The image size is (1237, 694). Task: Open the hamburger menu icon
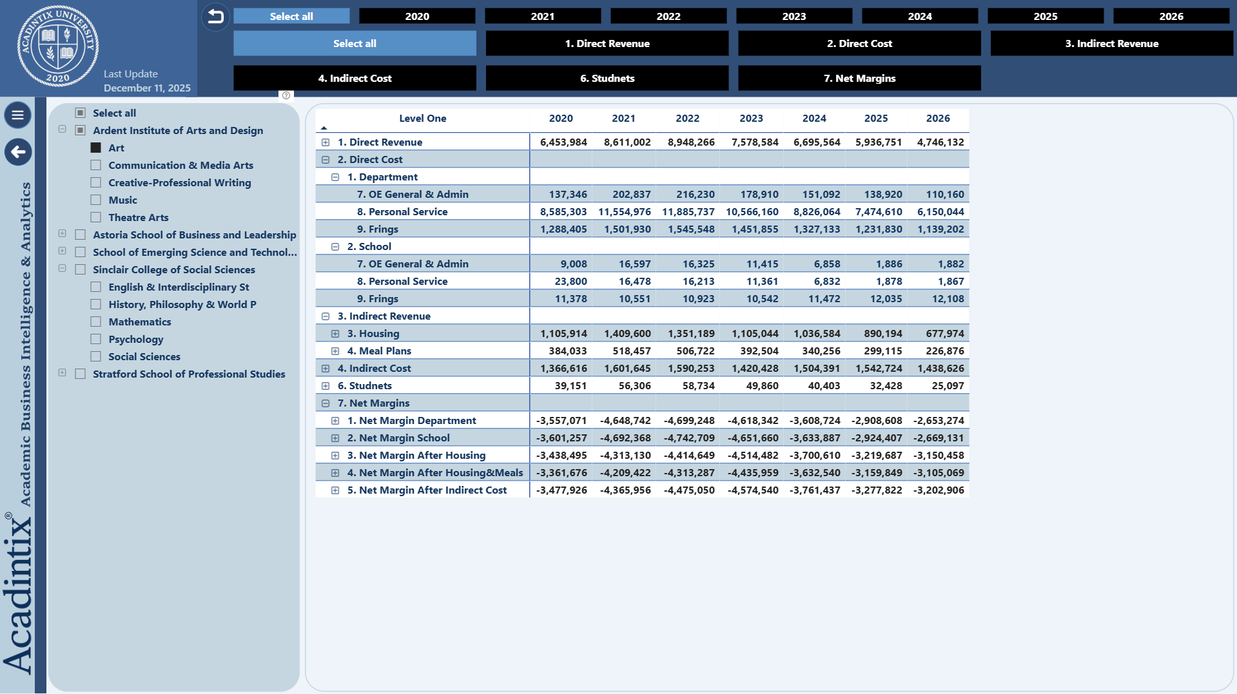tap(18, 115)
